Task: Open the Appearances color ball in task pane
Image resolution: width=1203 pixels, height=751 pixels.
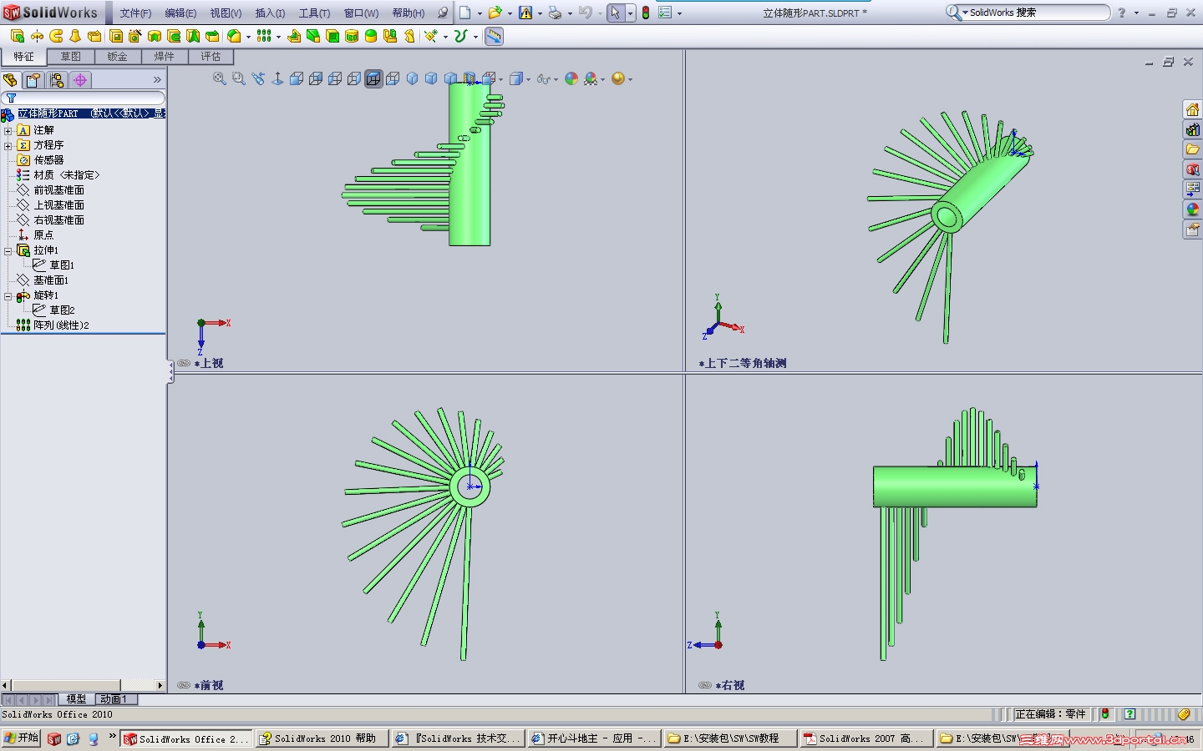Action: point(1192,209)
